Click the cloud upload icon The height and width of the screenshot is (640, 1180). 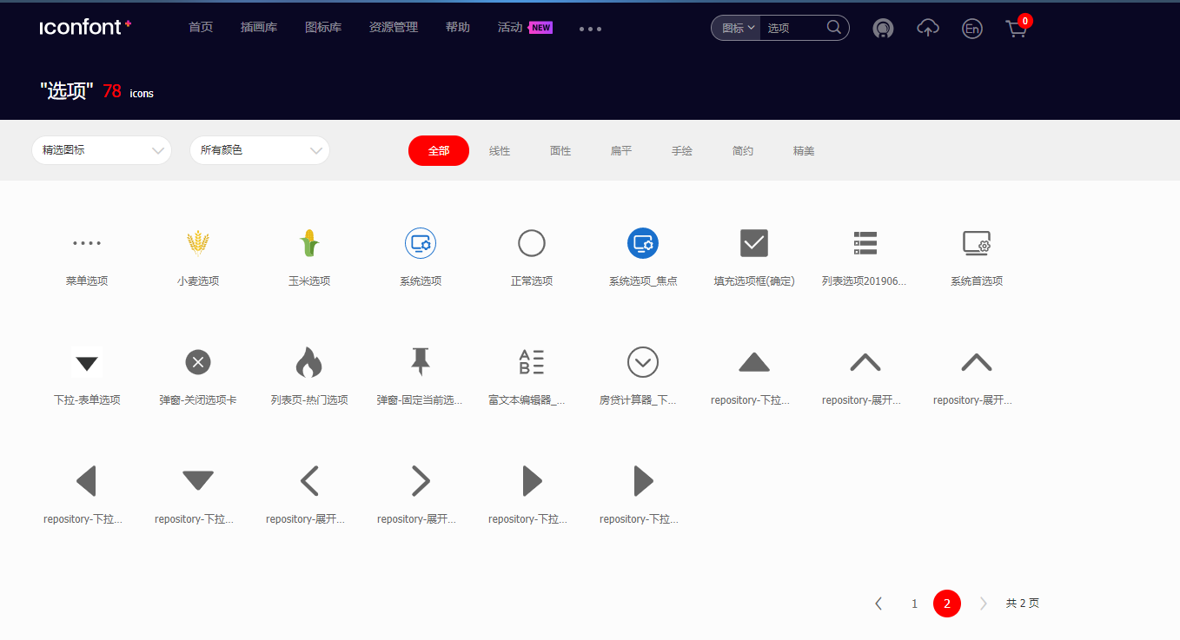(x=928, y=28)
